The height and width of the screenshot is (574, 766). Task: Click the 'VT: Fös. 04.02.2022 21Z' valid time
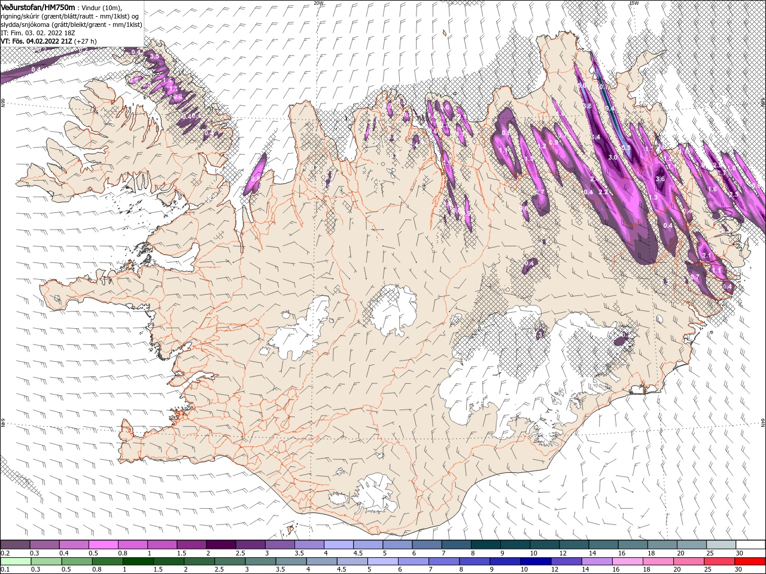click(x=37, y=41)
